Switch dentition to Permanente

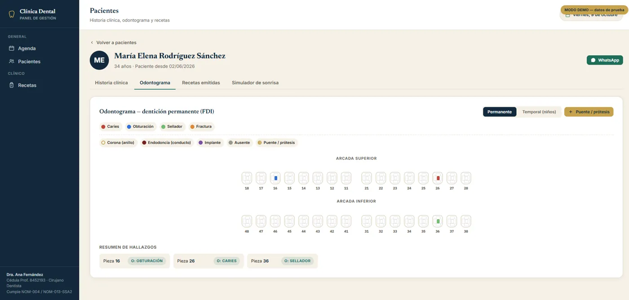pos(500,112)
